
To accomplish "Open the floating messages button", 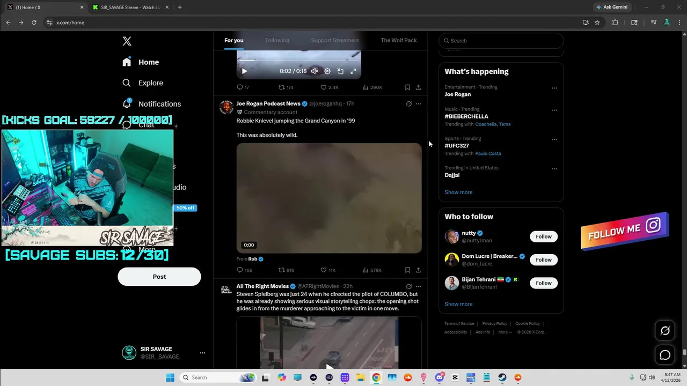I will point(665,355).
